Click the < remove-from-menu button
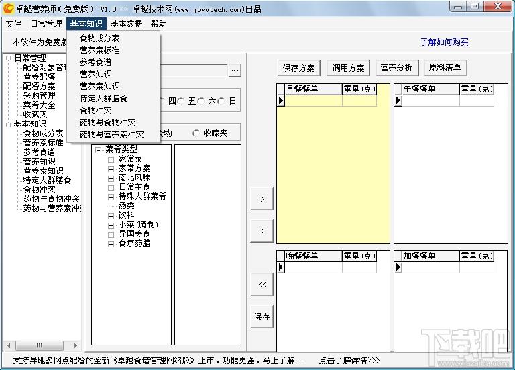Viewport: 515px width, 370px height. pyautogui.click(x=262, y=231)
